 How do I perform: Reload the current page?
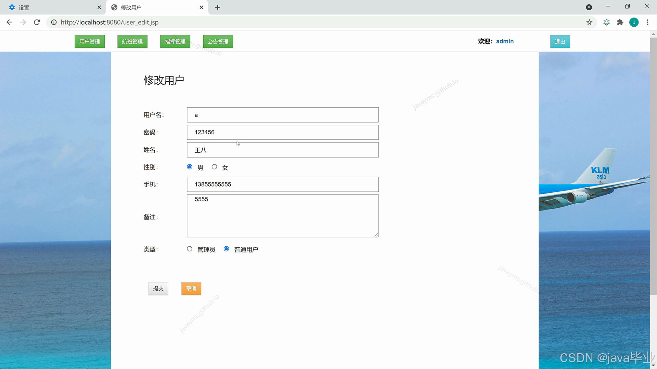37,22
